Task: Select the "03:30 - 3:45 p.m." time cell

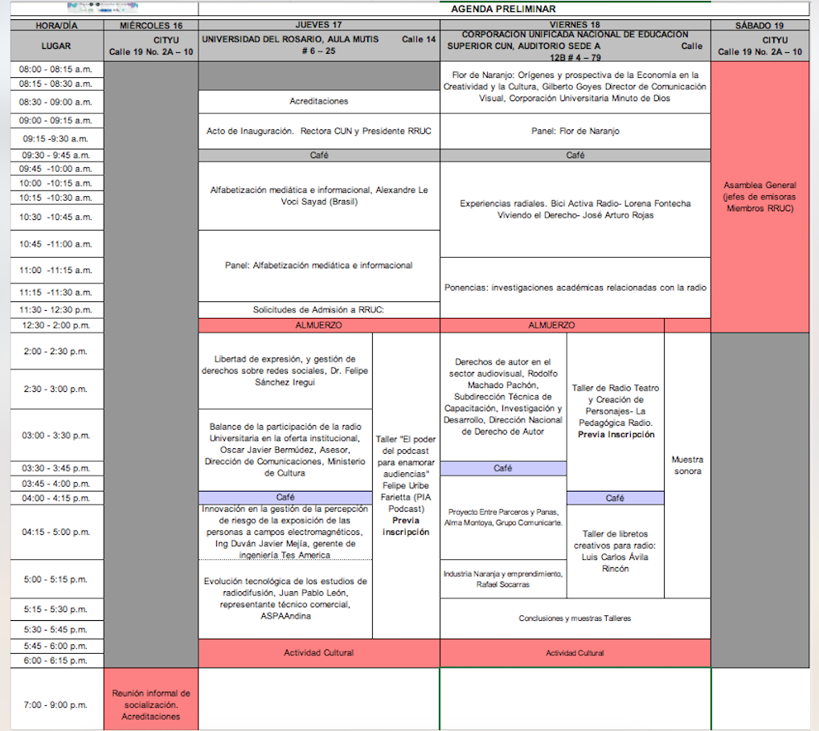Action: point(56,468)
